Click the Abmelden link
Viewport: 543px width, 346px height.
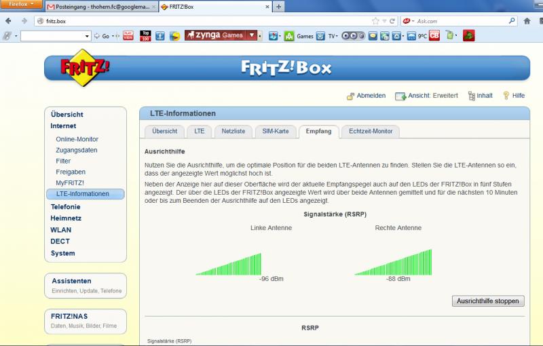coord(367,96)
